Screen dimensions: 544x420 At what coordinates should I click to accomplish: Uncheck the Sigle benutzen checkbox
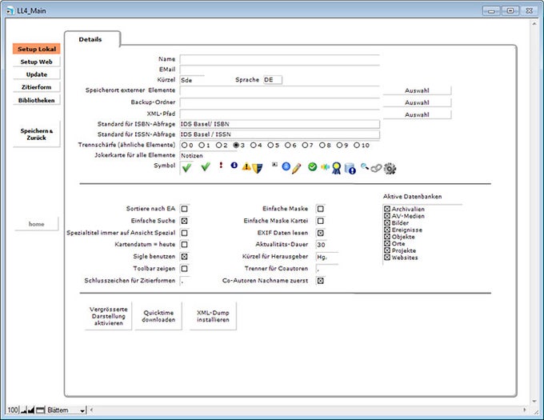click(x=184, y=257)
